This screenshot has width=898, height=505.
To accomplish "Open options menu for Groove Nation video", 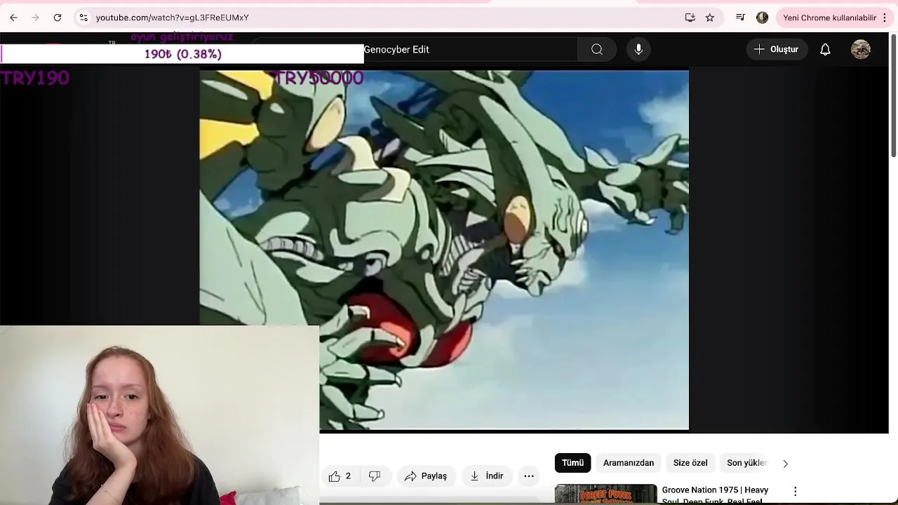I will [x=795, y=491].
